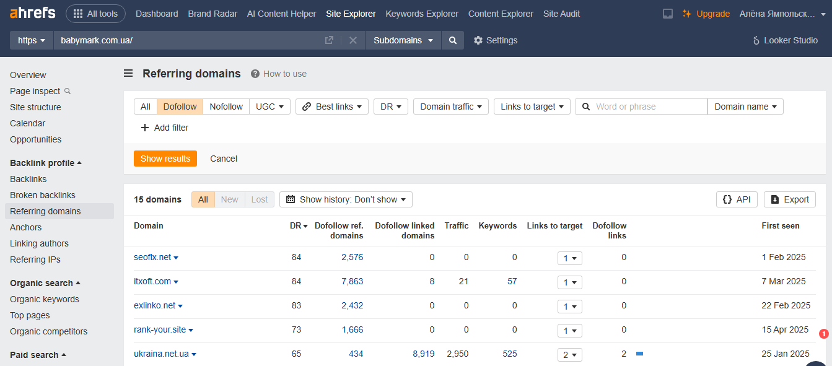Viewport: 832px width, 366px height.
Task: Open AI Content Helper
Action: [281, 14]
